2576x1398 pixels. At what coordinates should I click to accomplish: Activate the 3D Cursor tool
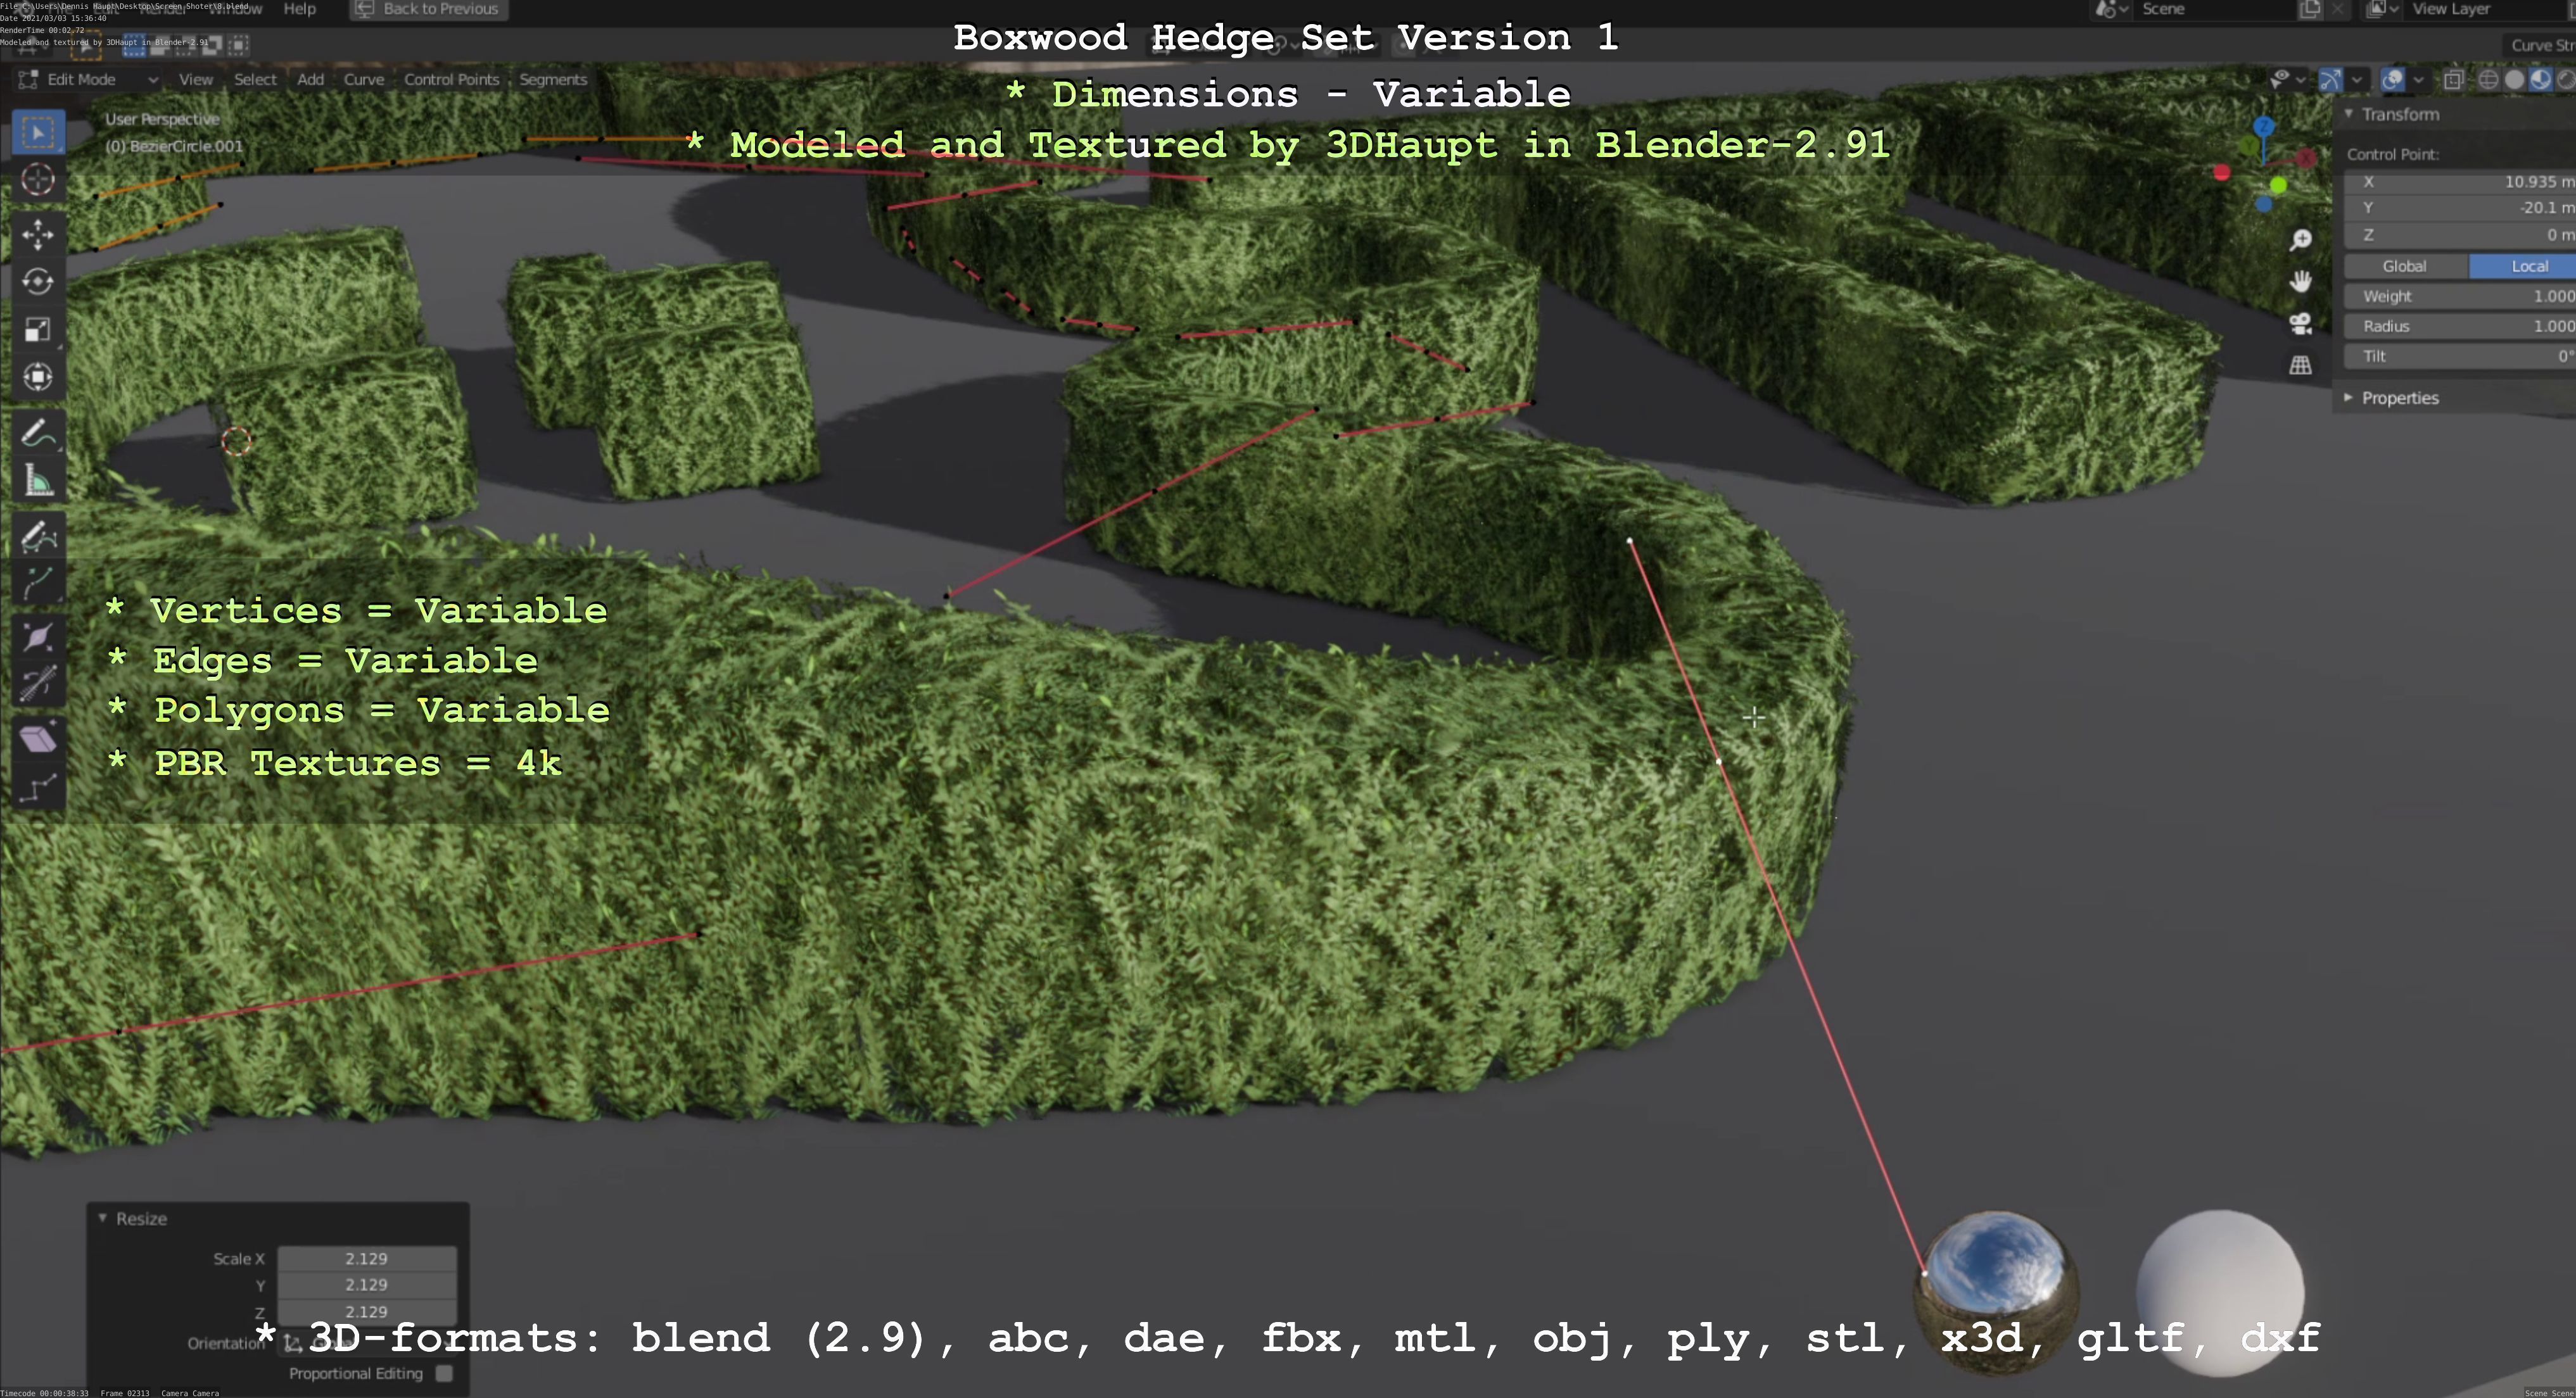[x=38, y=180]
